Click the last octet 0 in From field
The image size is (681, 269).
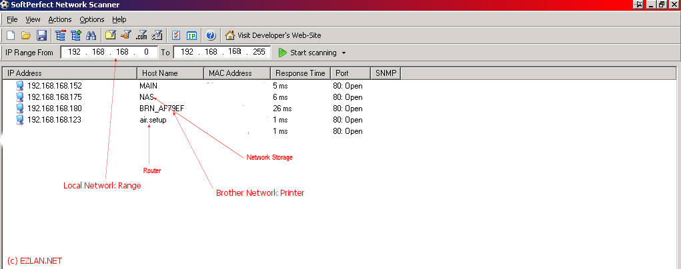click(x=146, y=52)
